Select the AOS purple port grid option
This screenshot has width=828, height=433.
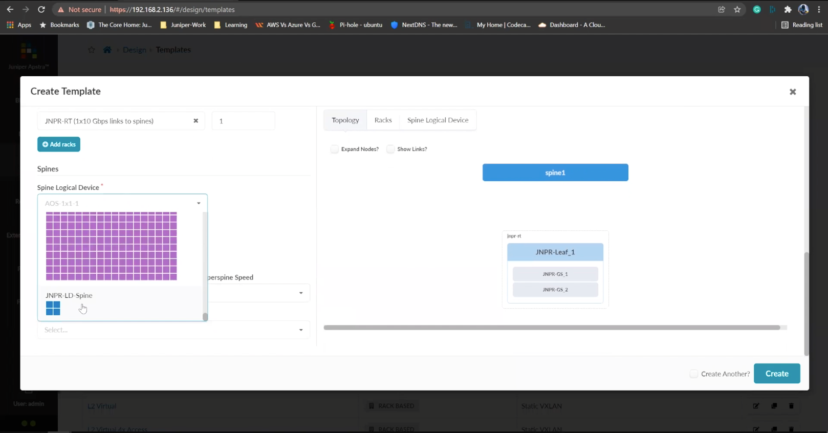tap(112, 246)
